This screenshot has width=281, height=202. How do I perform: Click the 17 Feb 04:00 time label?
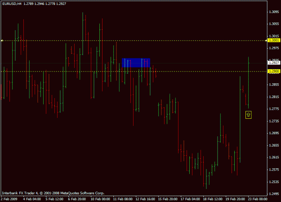(190, 199)
